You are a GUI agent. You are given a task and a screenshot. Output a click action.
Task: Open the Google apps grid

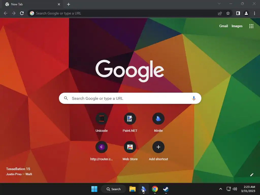(251, 26)
